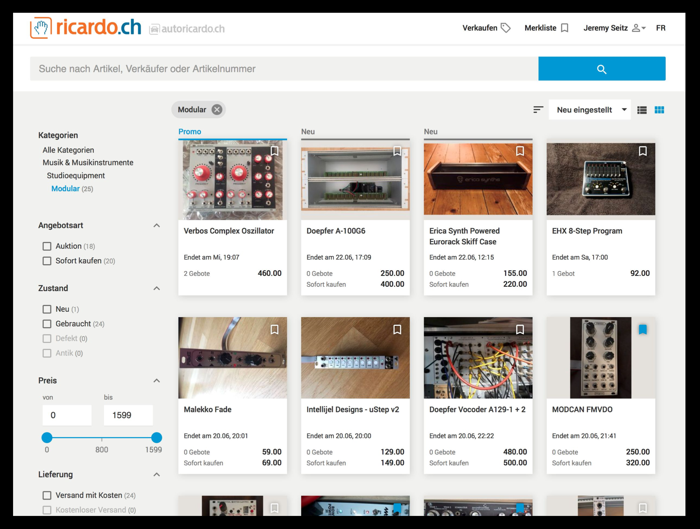Bookmark the Malekko Fade listing

pyautogui.click(x=274, y=330)
